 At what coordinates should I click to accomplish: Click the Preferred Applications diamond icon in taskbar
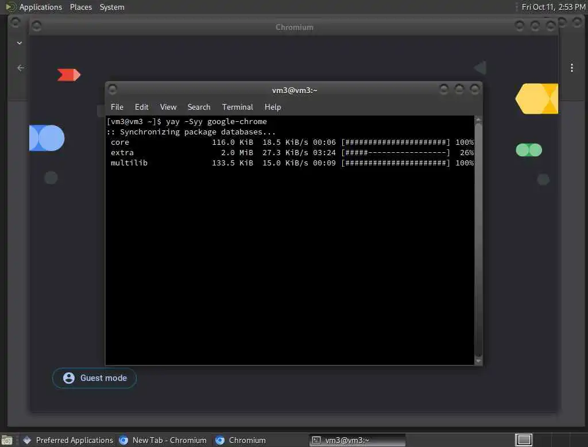click(x=27, y=440)
